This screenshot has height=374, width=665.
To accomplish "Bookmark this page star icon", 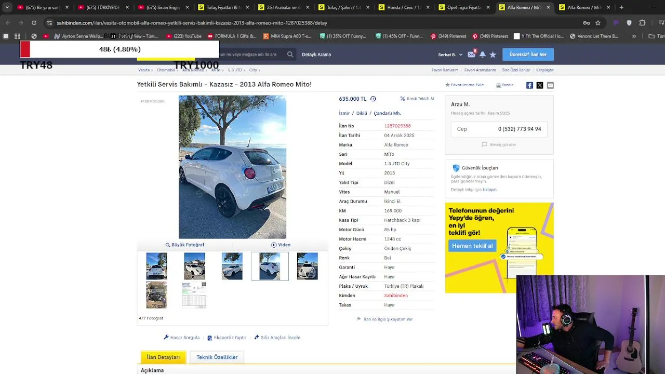I will coord(598,23).
